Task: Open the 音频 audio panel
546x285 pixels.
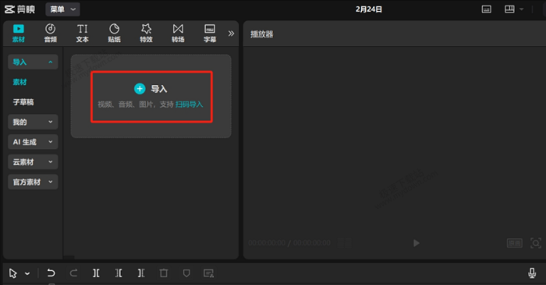Action: pos(50,33)
